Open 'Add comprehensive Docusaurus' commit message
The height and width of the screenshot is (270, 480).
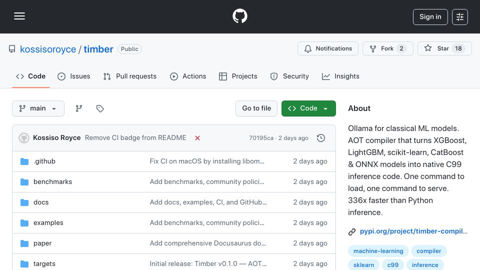[x=208, y=243]
